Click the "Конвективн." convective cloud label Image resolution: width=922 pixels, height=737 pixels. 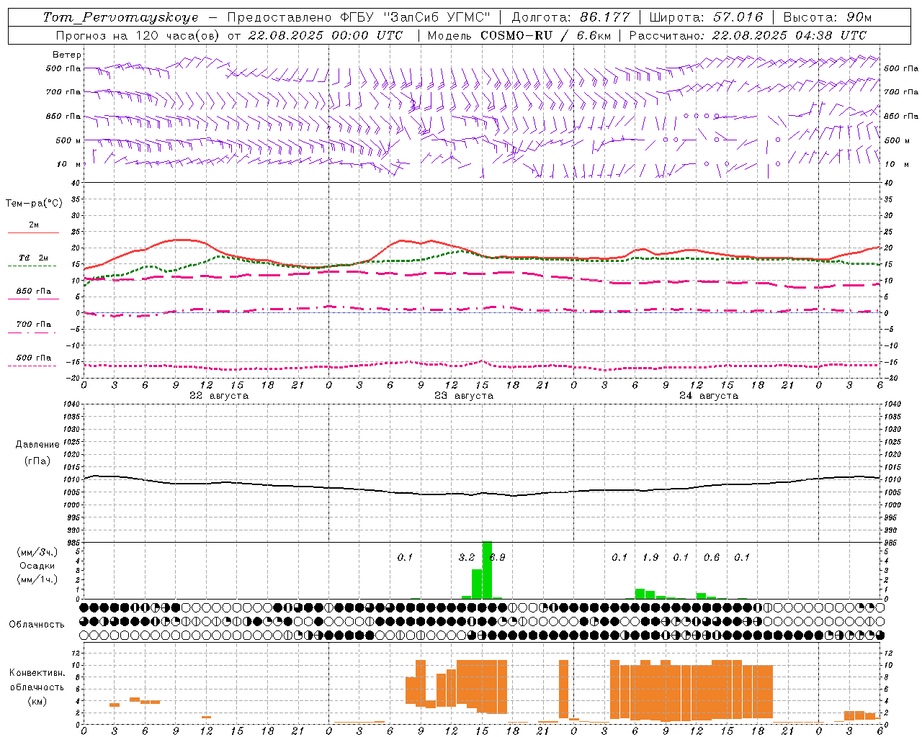[x=37, y=673]
